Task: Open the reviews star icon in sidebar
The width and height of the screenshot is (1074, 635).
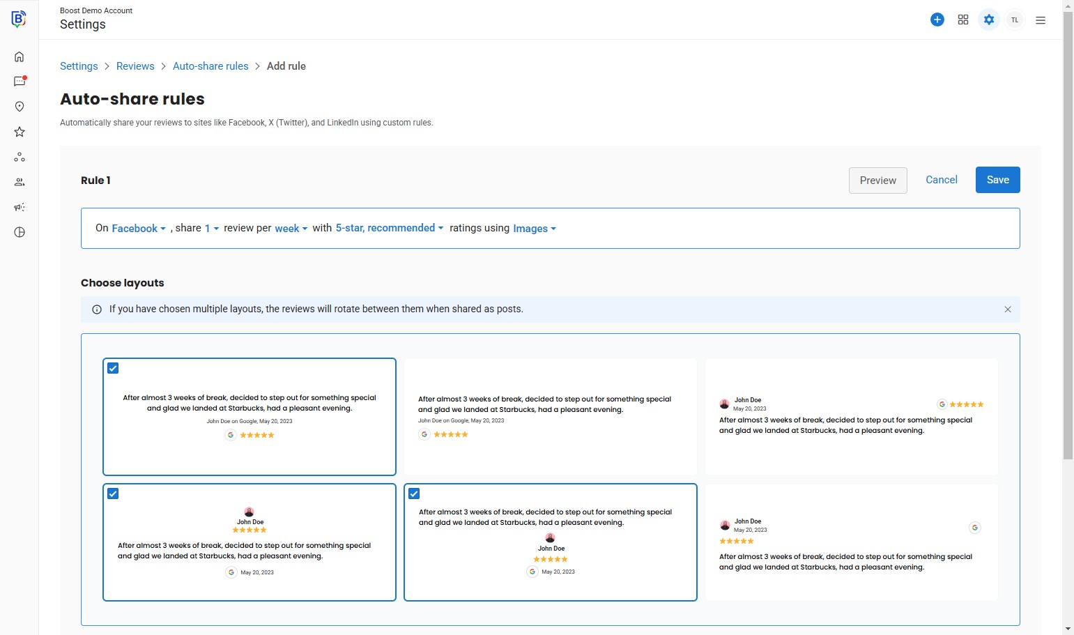Action: point(20,132)
